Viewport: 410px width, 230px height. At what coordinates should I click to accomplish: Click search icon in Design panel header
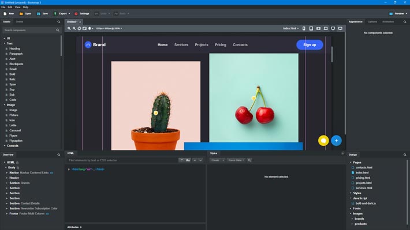click(x=405, y=155)
